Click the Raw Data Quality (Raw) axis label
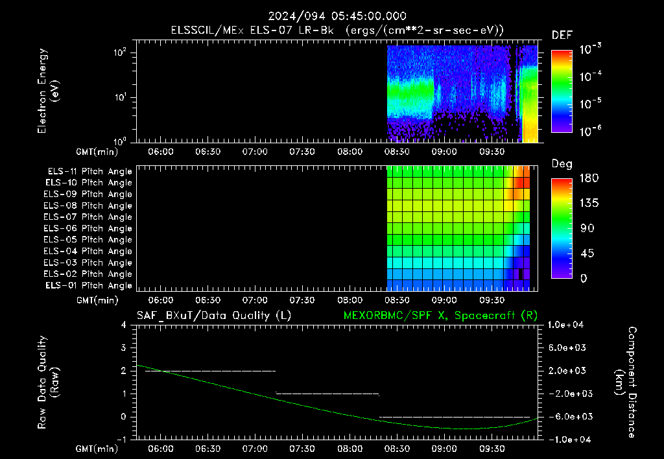Viewport: 664px width, 459px height. pos(48,383)
